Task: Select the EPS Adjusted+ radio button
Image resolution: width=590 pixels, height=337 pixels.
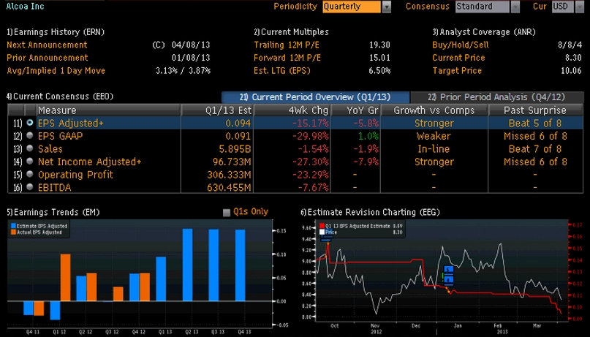Action: click(30, 123)
